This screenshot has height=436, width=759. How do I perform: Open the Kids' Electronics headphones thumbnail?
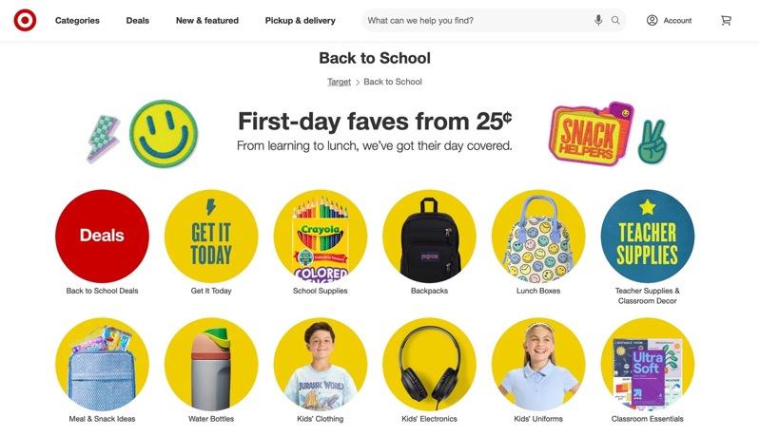429,364
